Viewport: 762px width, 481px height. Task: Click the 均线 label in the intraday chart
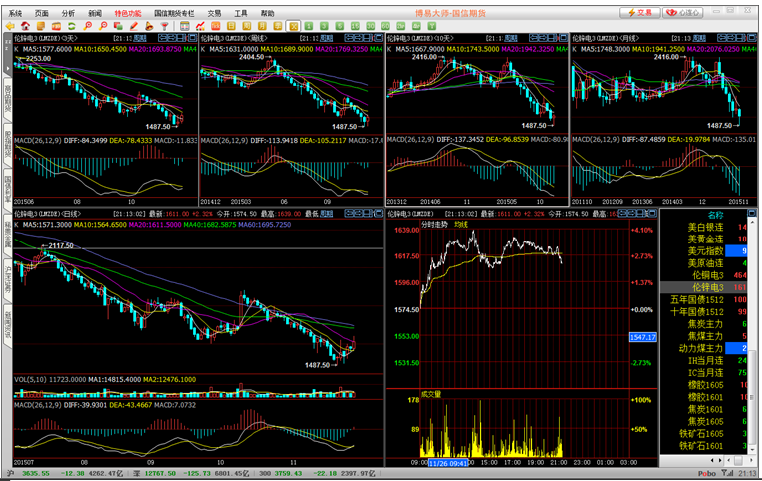tap(460, 225)
